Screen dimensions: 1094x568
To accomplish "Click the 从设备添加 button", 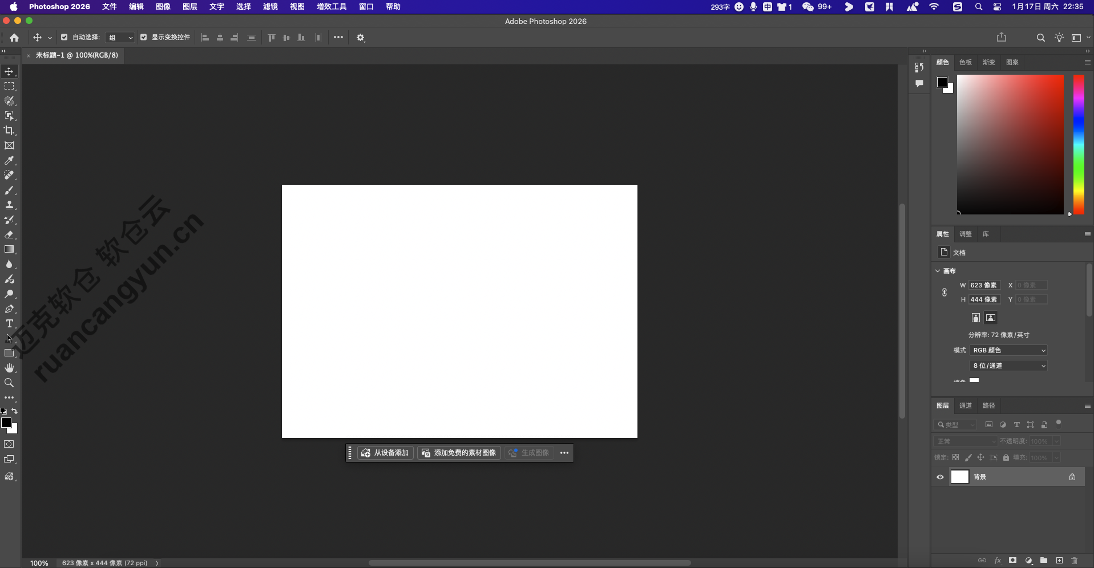I will pos(386,453).
